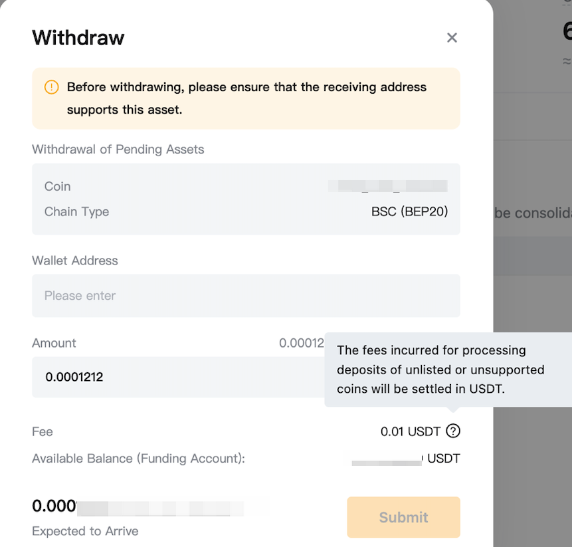
Task: Click the fee settlement tooltip text
Action: point(440,370)
